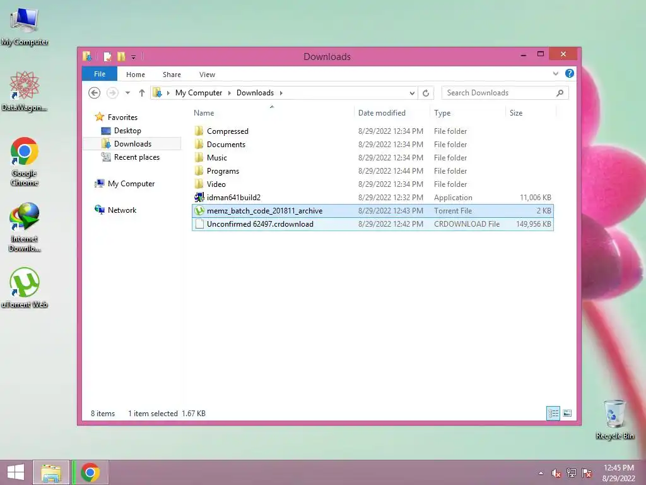Click the Properties quick access toolbar icon
646x485 pixels.
pos(107,56)
